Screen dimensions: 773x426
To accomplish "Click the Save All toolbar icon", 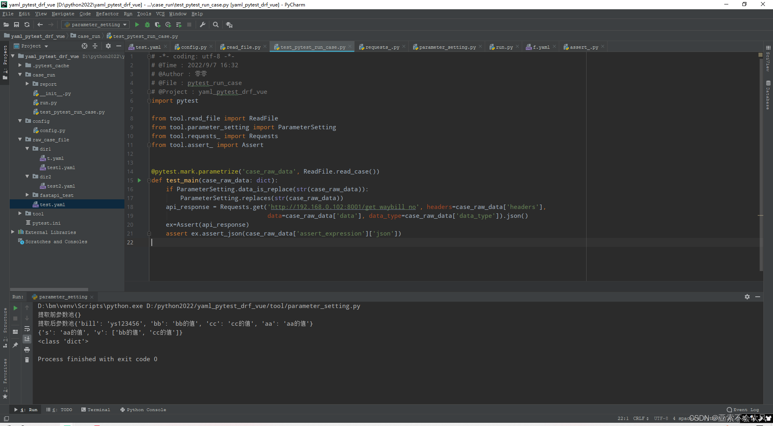I will click(x=17, y=25).
